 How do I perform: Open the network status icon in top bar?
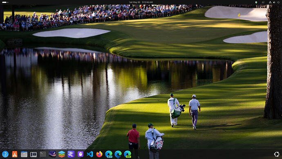(x=270, y=2)
